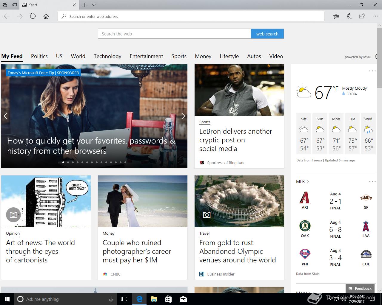Click the wedding couple beach thumbnail
The width and height of the screenshot is (382, 305).
pyautogui.click(x=143, y=201)
